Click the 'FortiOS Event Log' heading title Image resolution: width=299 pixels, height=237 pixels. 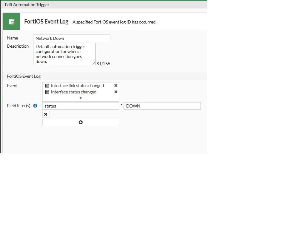46,21
